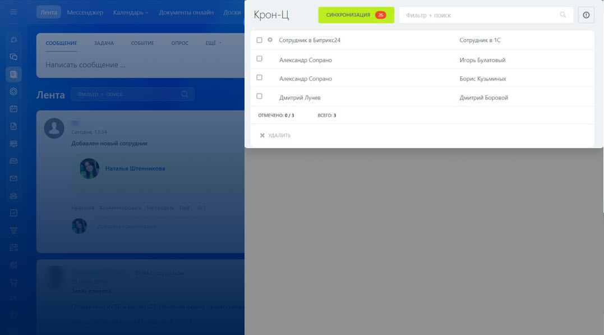Click the goal target sidebar icon
The width and height of the screenshot is (604, 335).
(x=13, y=265)
